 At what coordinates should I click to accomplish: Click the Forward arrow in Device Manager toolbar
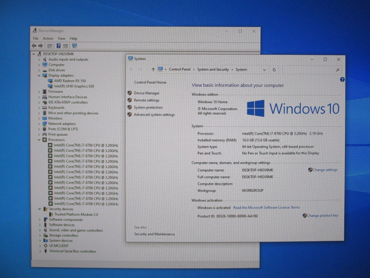(x=40, y=46)
